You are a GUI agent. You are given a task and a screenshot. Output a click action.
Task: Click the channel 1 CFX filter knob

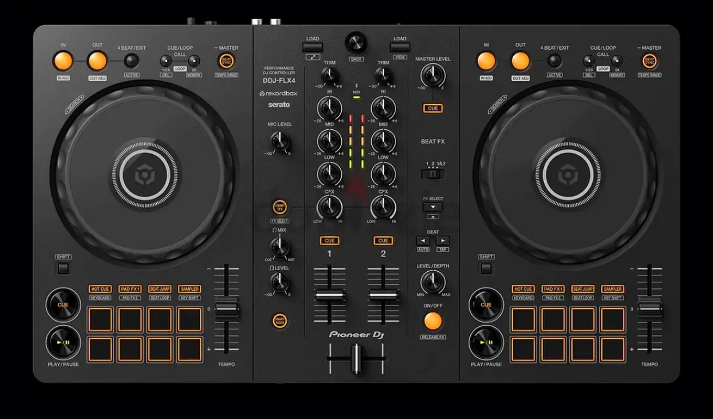pyautogui.click(x=330, y=207)
